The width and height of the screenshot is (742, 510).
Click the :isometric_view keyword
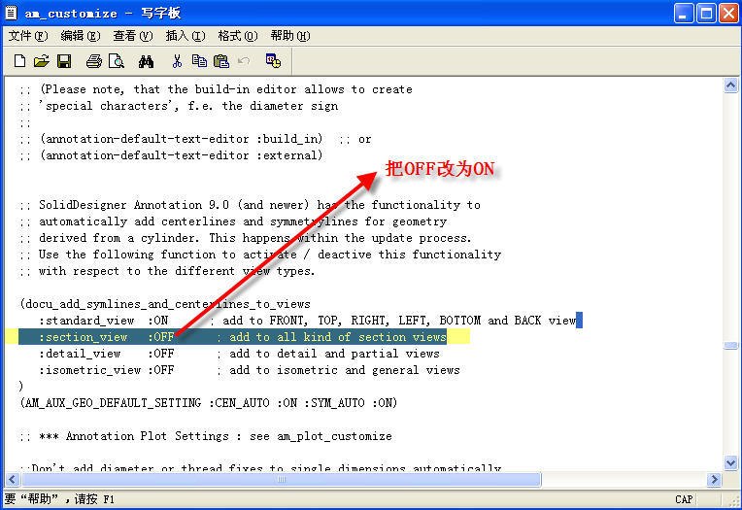click(90, 370)
